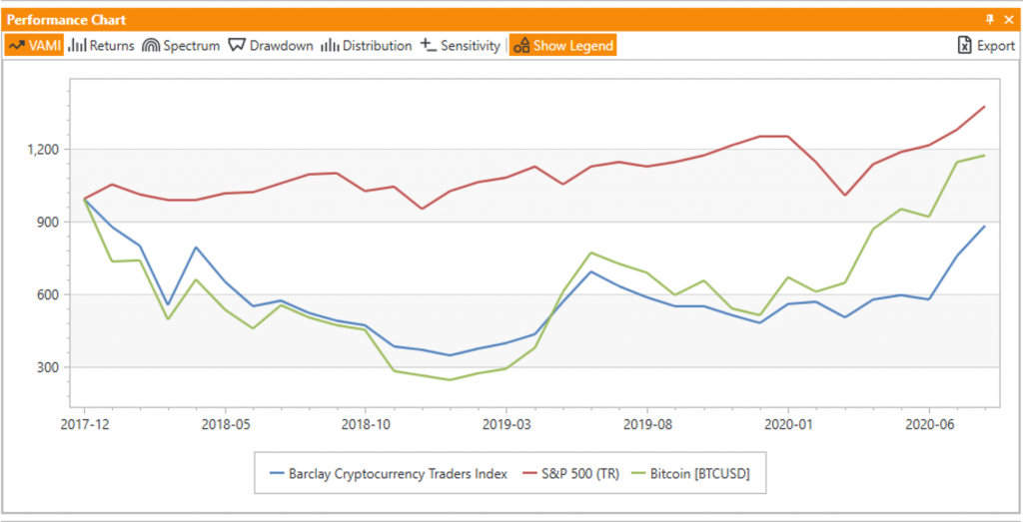Click the 2019-03 label on the date axis
The image size is (1023, 522).
[x=508, y=422]
